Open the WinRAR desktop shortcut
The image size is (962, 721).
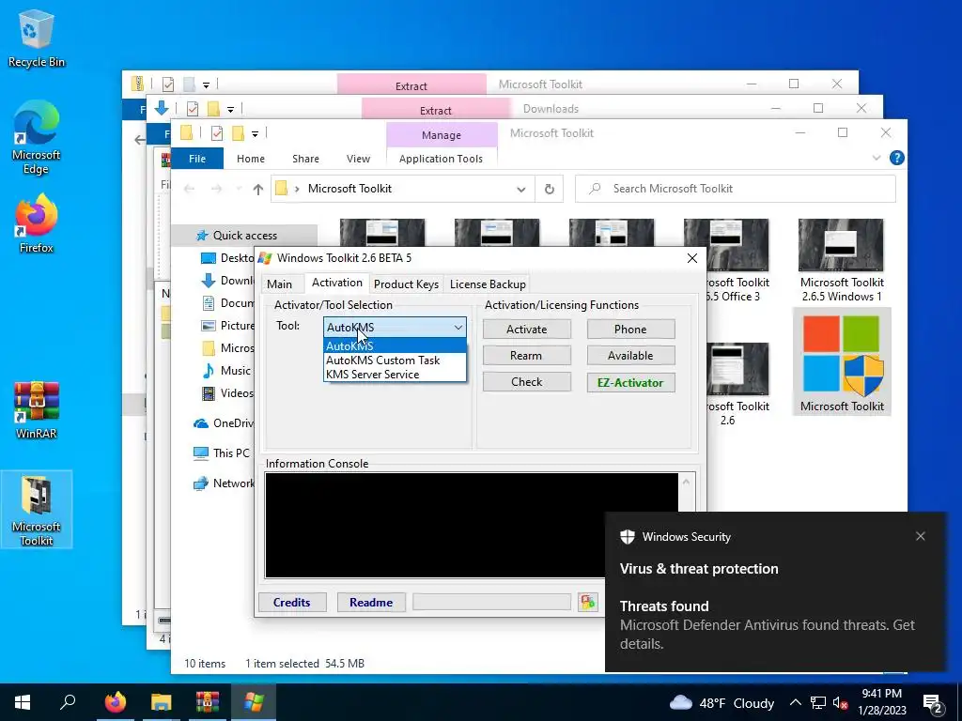[37, 409]
